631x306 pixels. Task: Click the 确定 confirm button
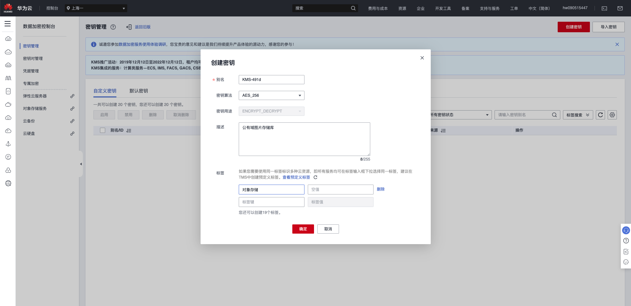click(x=303, y=229)
